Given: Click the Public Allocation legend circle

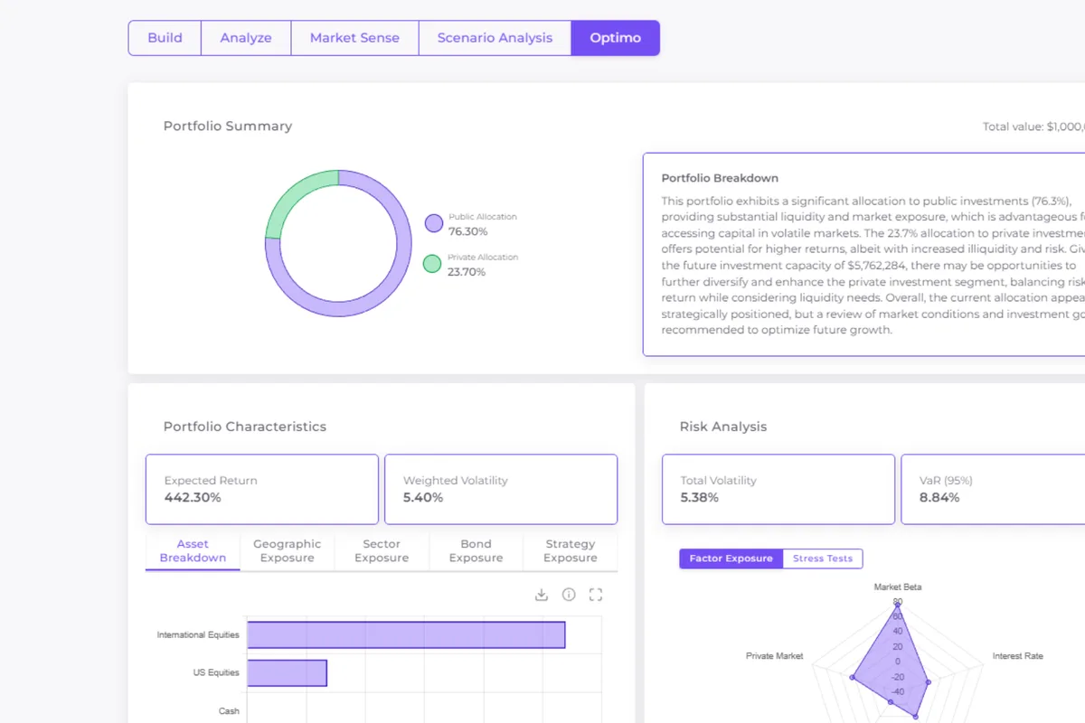Looking at the screenshot, I should tap(434, 223).
